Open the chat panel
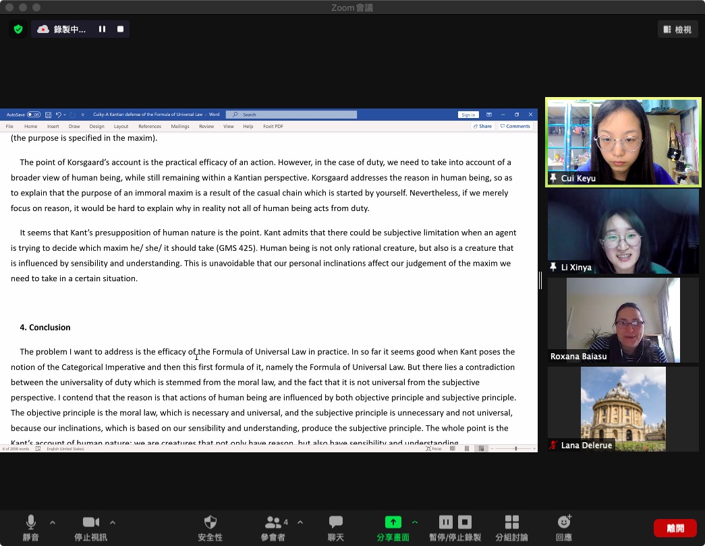 [x=335, y=522]
